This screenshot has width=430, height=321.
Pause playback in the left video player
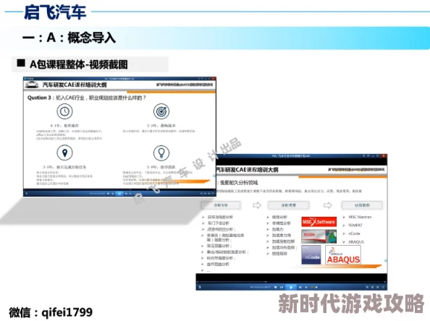pyautogui.click(x=119, y=193)
